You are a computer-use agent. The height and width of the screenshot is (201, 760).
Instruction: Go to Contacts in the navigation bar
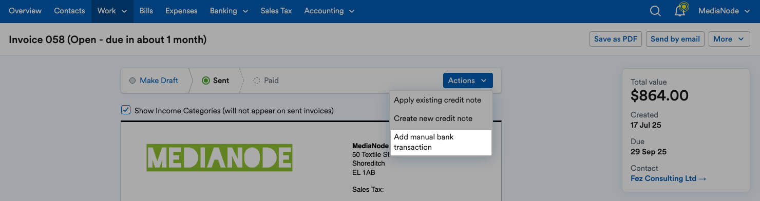(69, 11)
